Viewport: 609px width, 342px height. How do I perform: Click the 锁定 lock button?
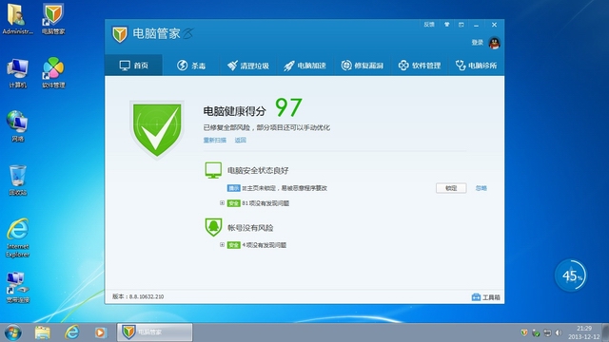[451, 188]
